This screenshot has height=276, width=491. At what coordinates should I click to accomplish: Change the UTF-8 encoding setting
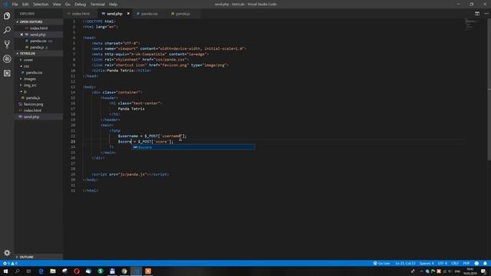(x=443, y=263)
